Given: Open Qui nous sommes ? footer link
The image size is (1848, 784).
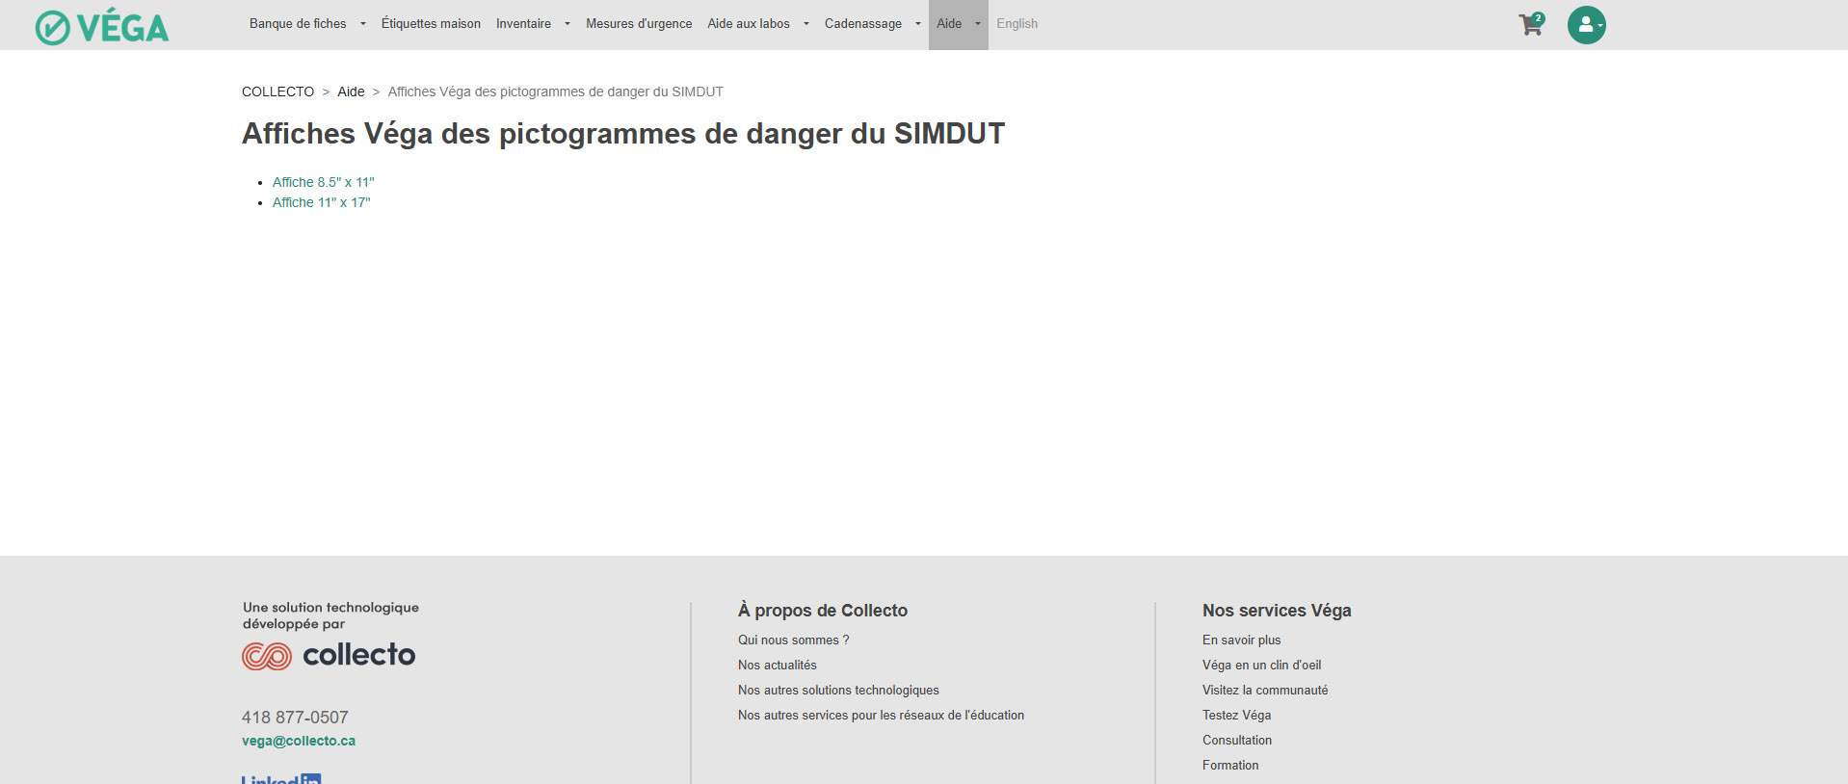Looking at the screenshot, I should pyautogui.click(x=793, y=640).
